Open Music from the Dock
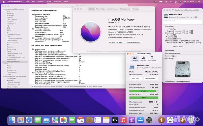The image size is (203, 126). [123, 120]
